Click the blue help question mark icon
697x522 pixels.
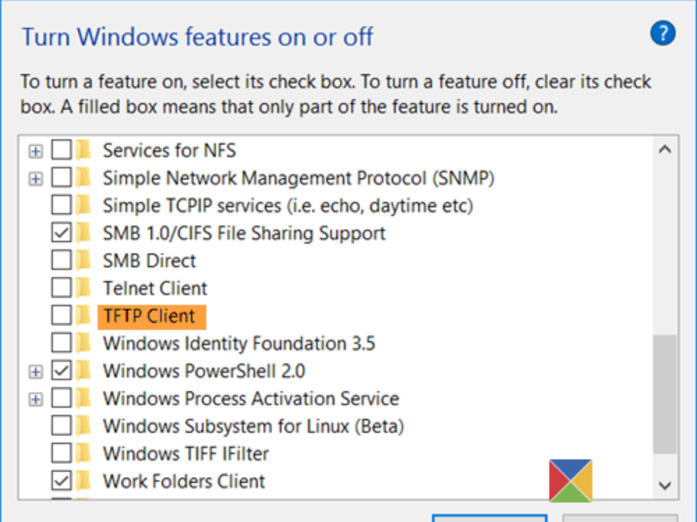tap(663, 34)
